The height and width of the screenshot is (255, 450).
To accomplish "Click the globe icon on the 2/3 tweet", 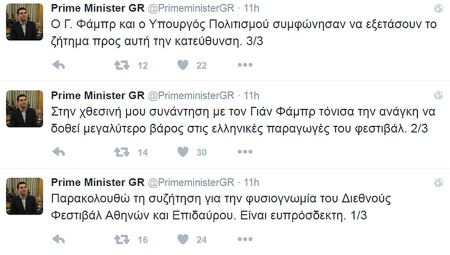I will click(x=438, y=96).
